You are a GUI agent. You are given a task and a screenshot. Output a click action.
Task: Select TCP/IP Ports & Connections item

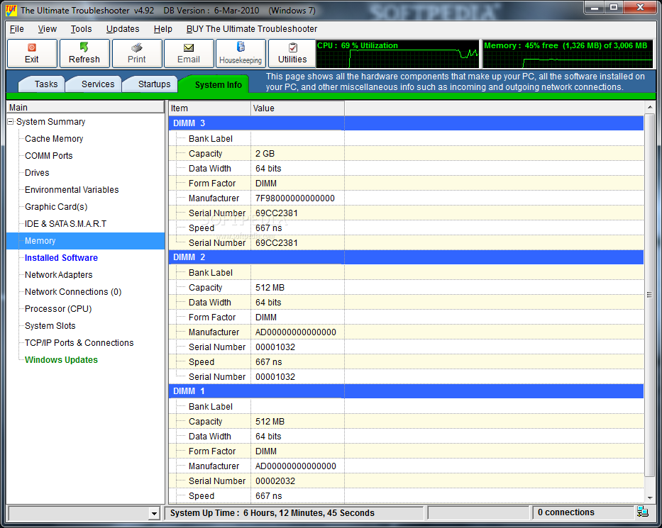79,343
